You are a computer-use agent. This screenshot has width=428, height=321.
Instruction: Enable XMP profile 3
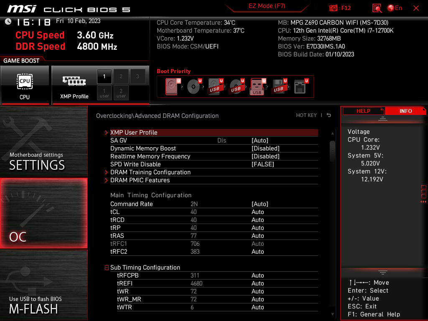[x=138, y=76]
